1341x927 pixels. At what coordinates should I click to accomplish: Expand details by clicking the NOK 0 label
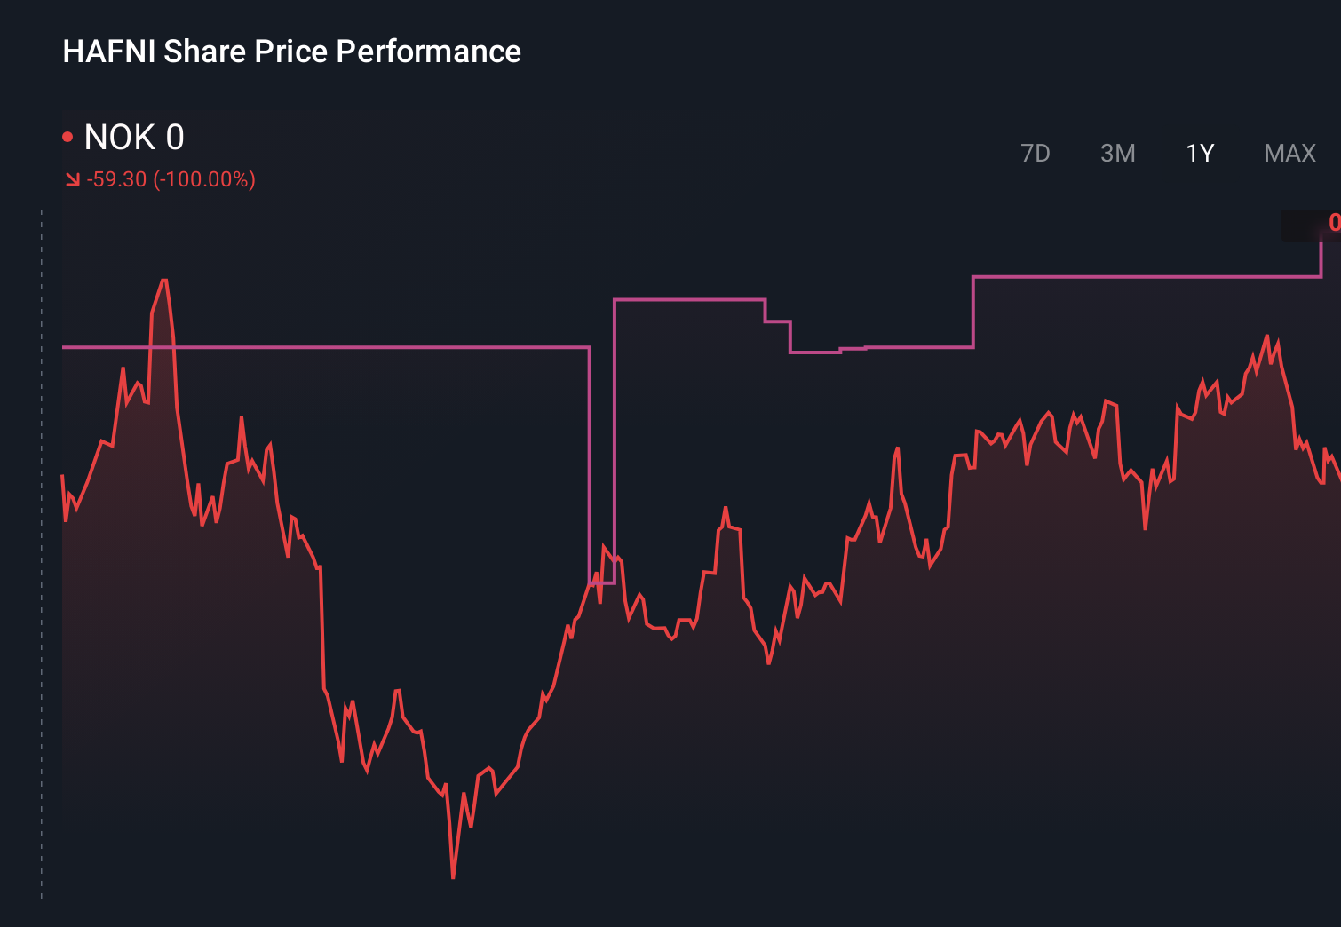(x=131, y=138)
